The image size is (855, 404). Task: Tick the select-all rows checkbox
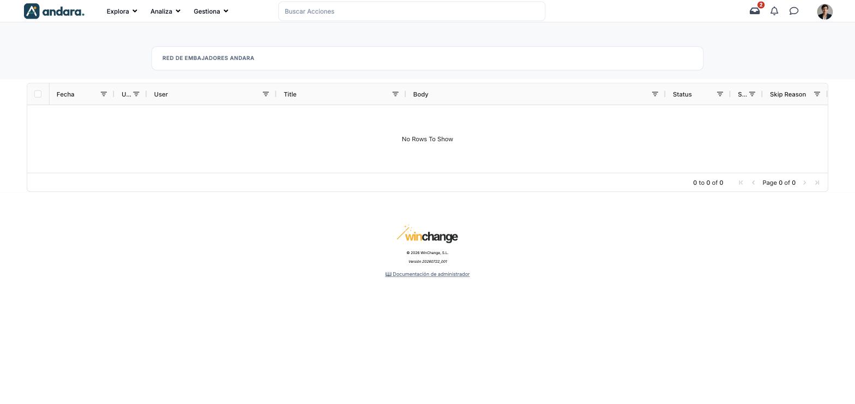38,94
